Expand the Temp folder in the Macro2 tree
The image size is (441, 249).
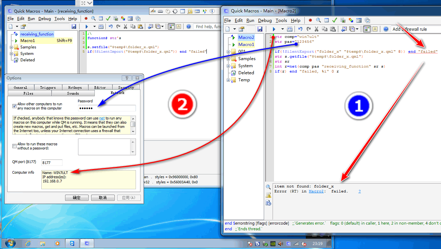[x=228, y=80]
